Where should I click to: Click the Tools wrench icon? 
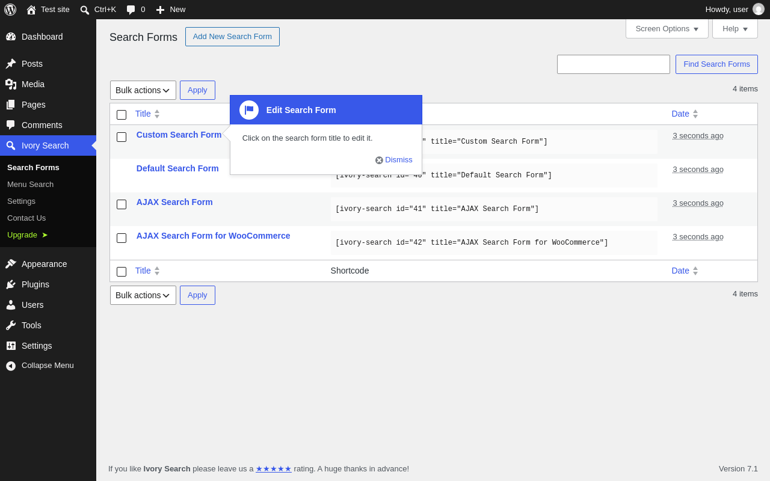point(11,325)
